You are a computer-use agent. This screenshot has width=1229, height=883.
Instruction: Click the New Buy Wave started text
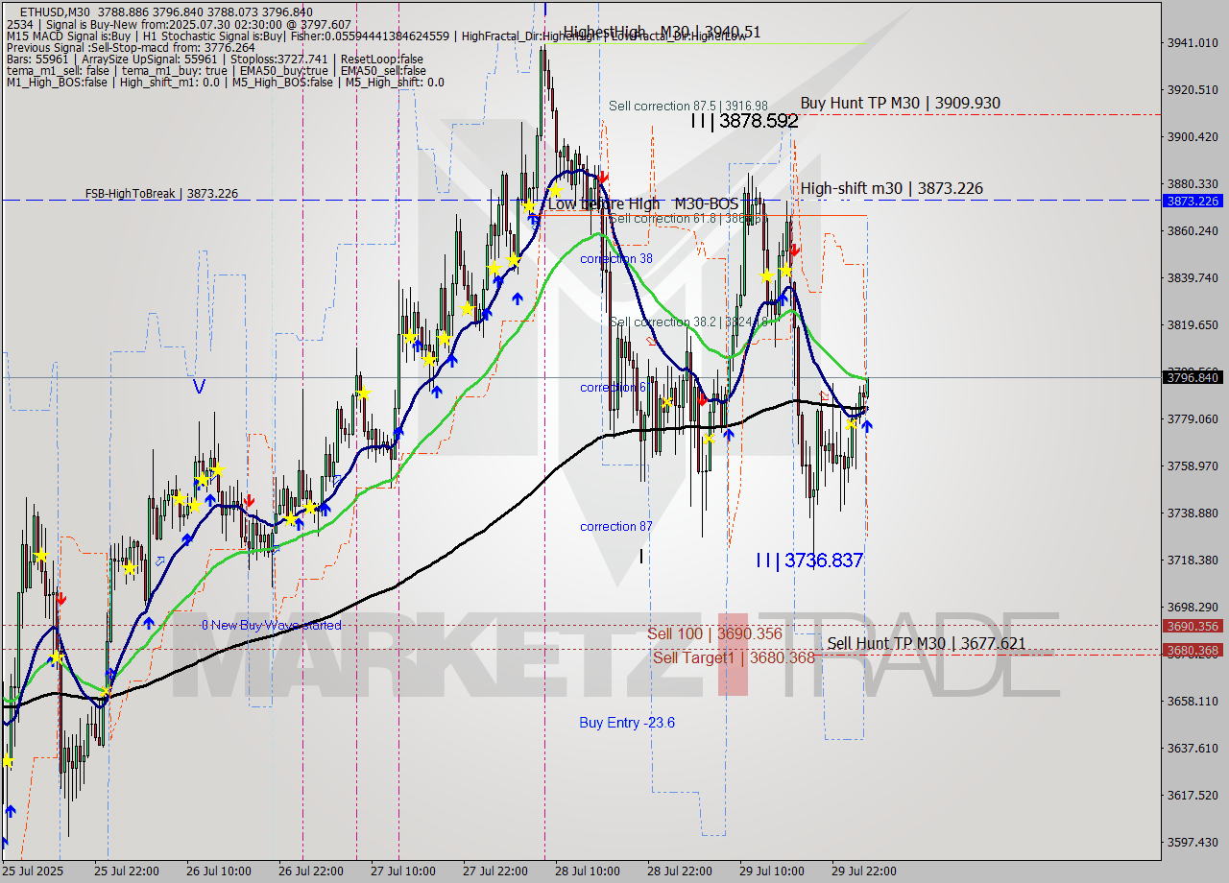click(272, 625)
